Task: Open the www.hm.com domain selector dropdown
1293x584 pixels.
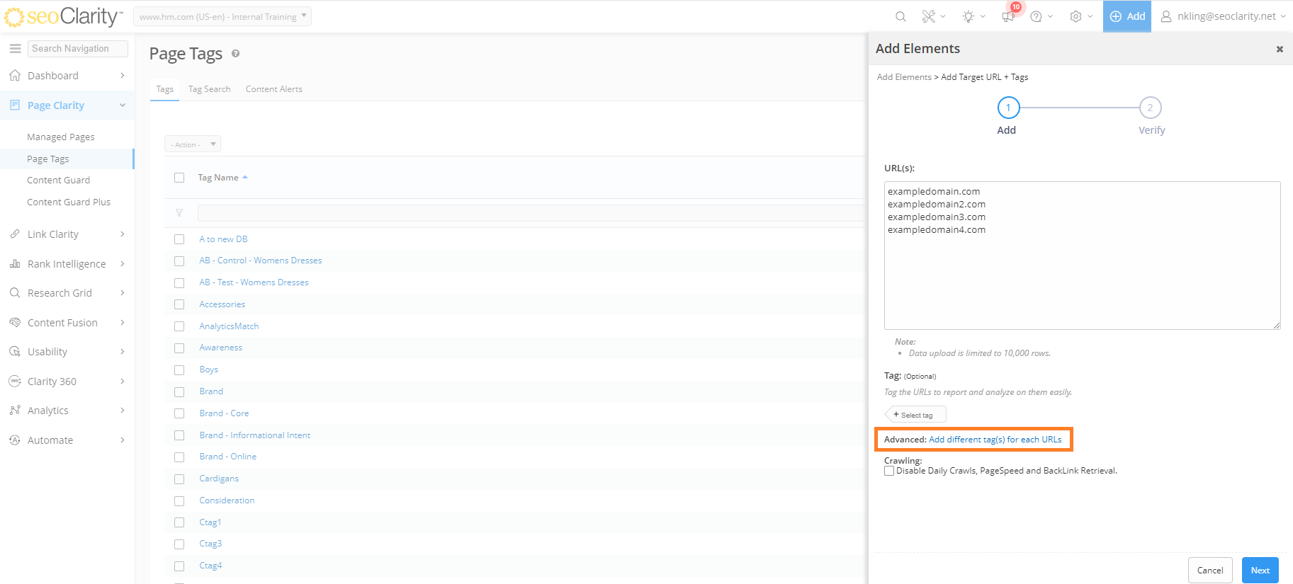Action: (222, 16)
